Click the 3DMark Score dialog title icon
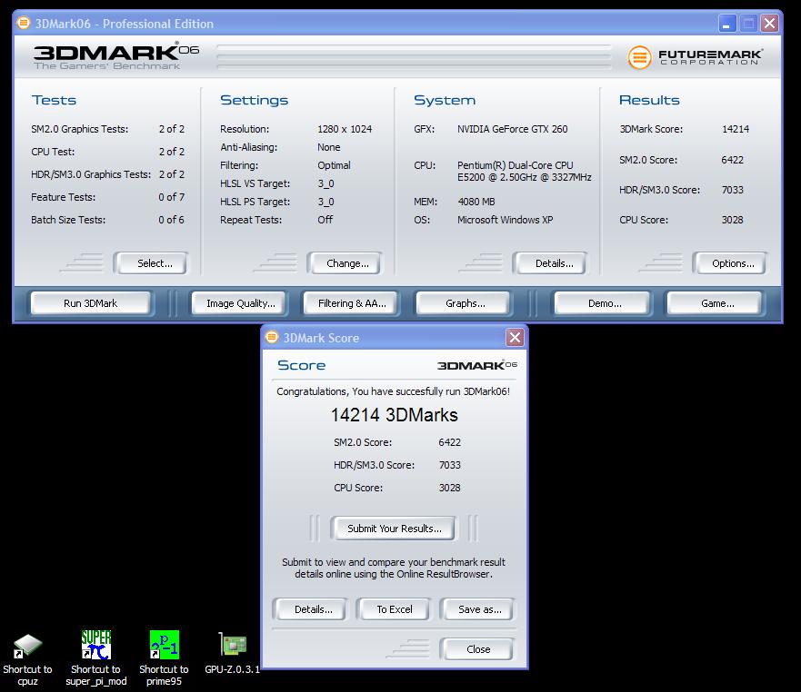The height and width of the screenshot is (692, 801). pyautogui.click(x=272, y=337)
